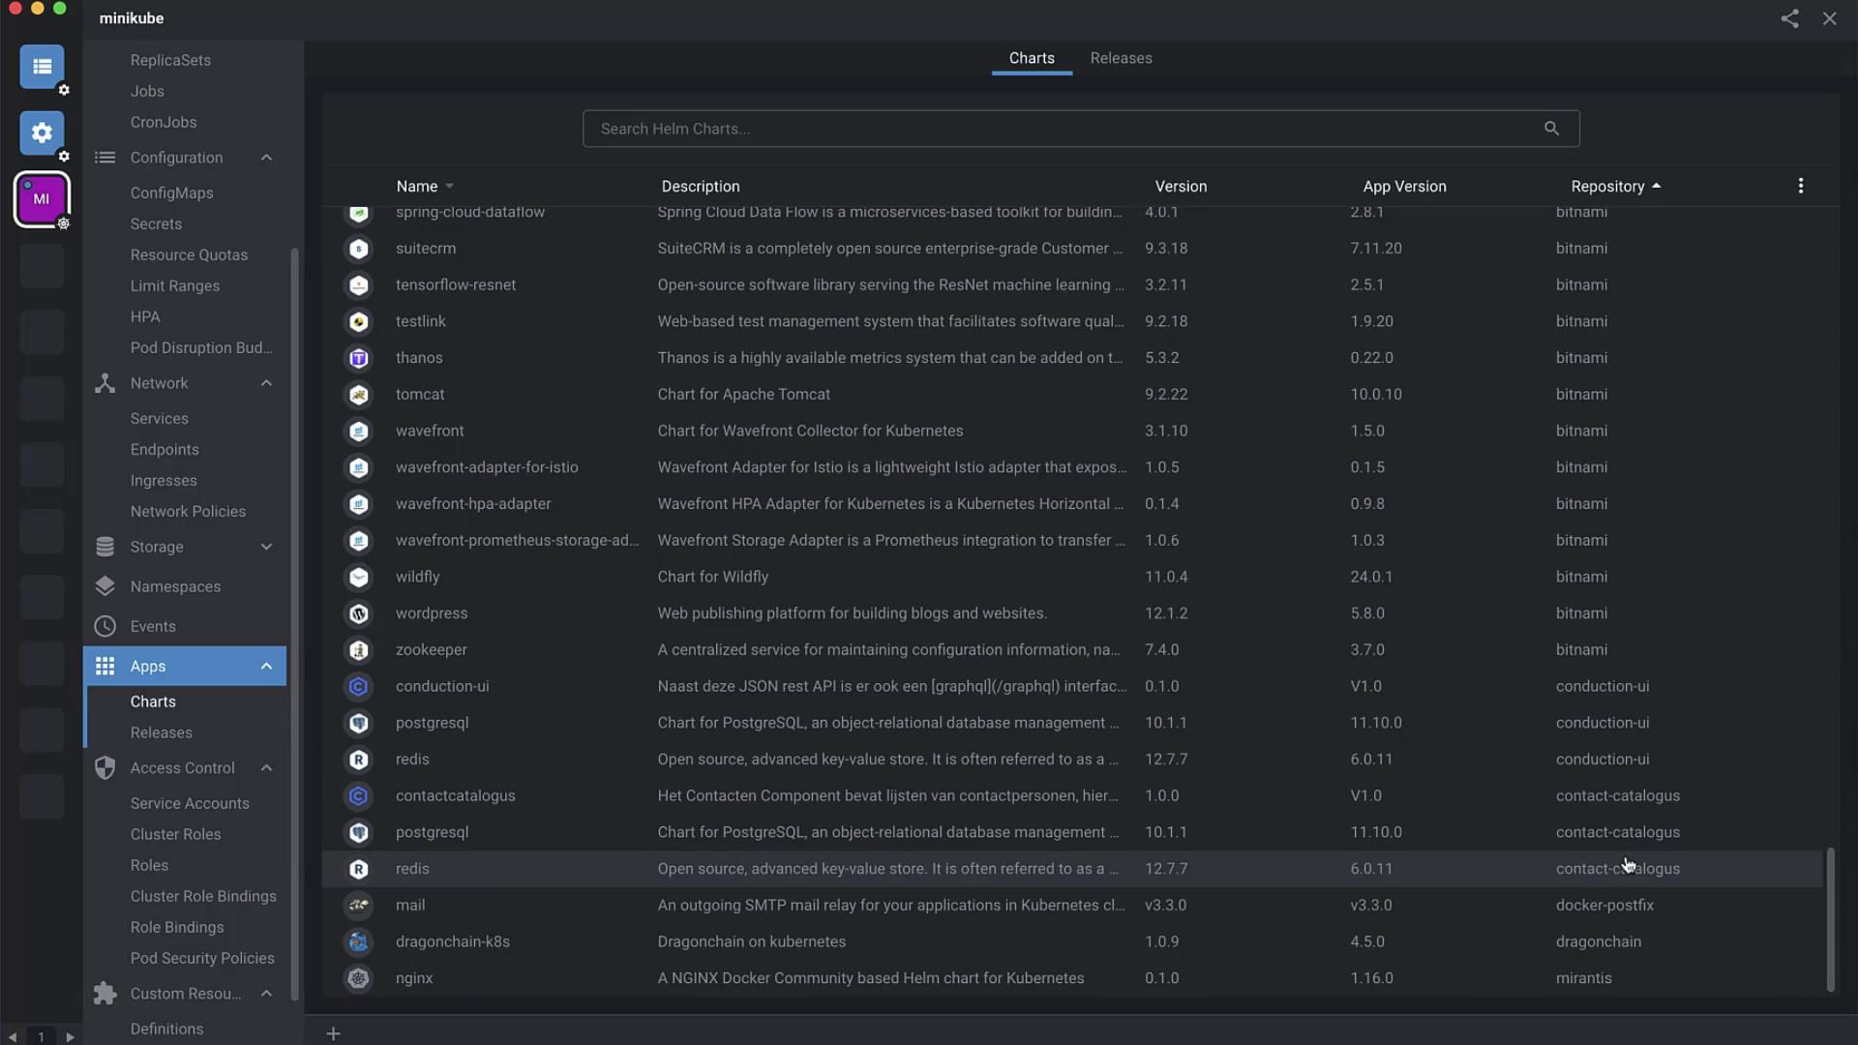Expand the Storage sidebar section
This screenshot has height=1045, width=1858.
click(x=266, y=547)
